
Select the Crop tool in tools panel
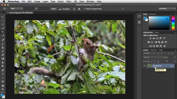3,32
